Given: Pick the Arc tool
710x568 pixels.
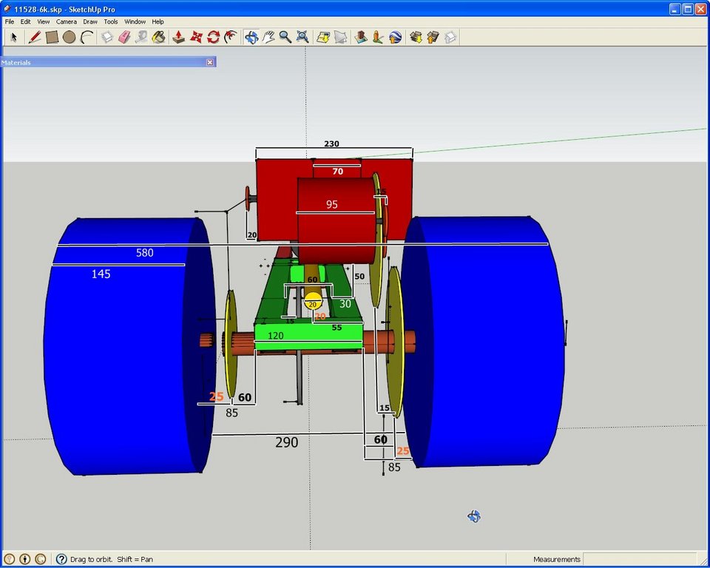Looking at the screenshot, I should [x=87, y=37].
